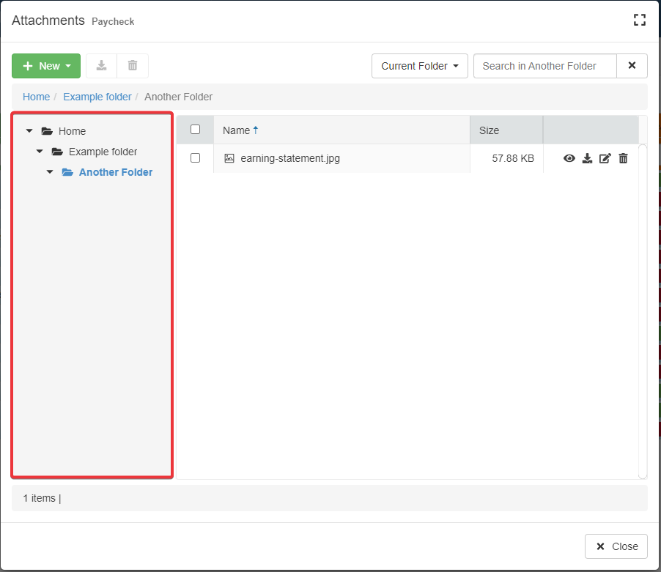Collapse the Example folder tree arrow
Image resolution: width=661 pixels, height=572 pixels.
click(x=40, y=152)
